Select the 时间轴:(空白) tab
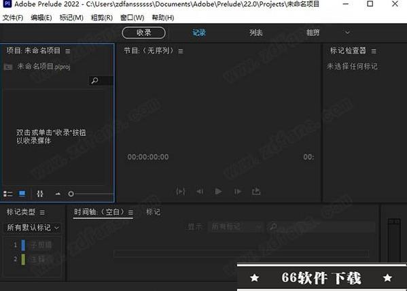The height and width of the screenshot is (291, 407). (x=99, y=212)
